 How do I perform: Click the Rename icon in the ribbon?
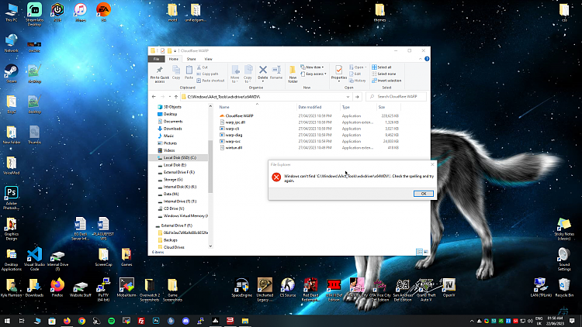pyautogui.click(x=275, y=72)
